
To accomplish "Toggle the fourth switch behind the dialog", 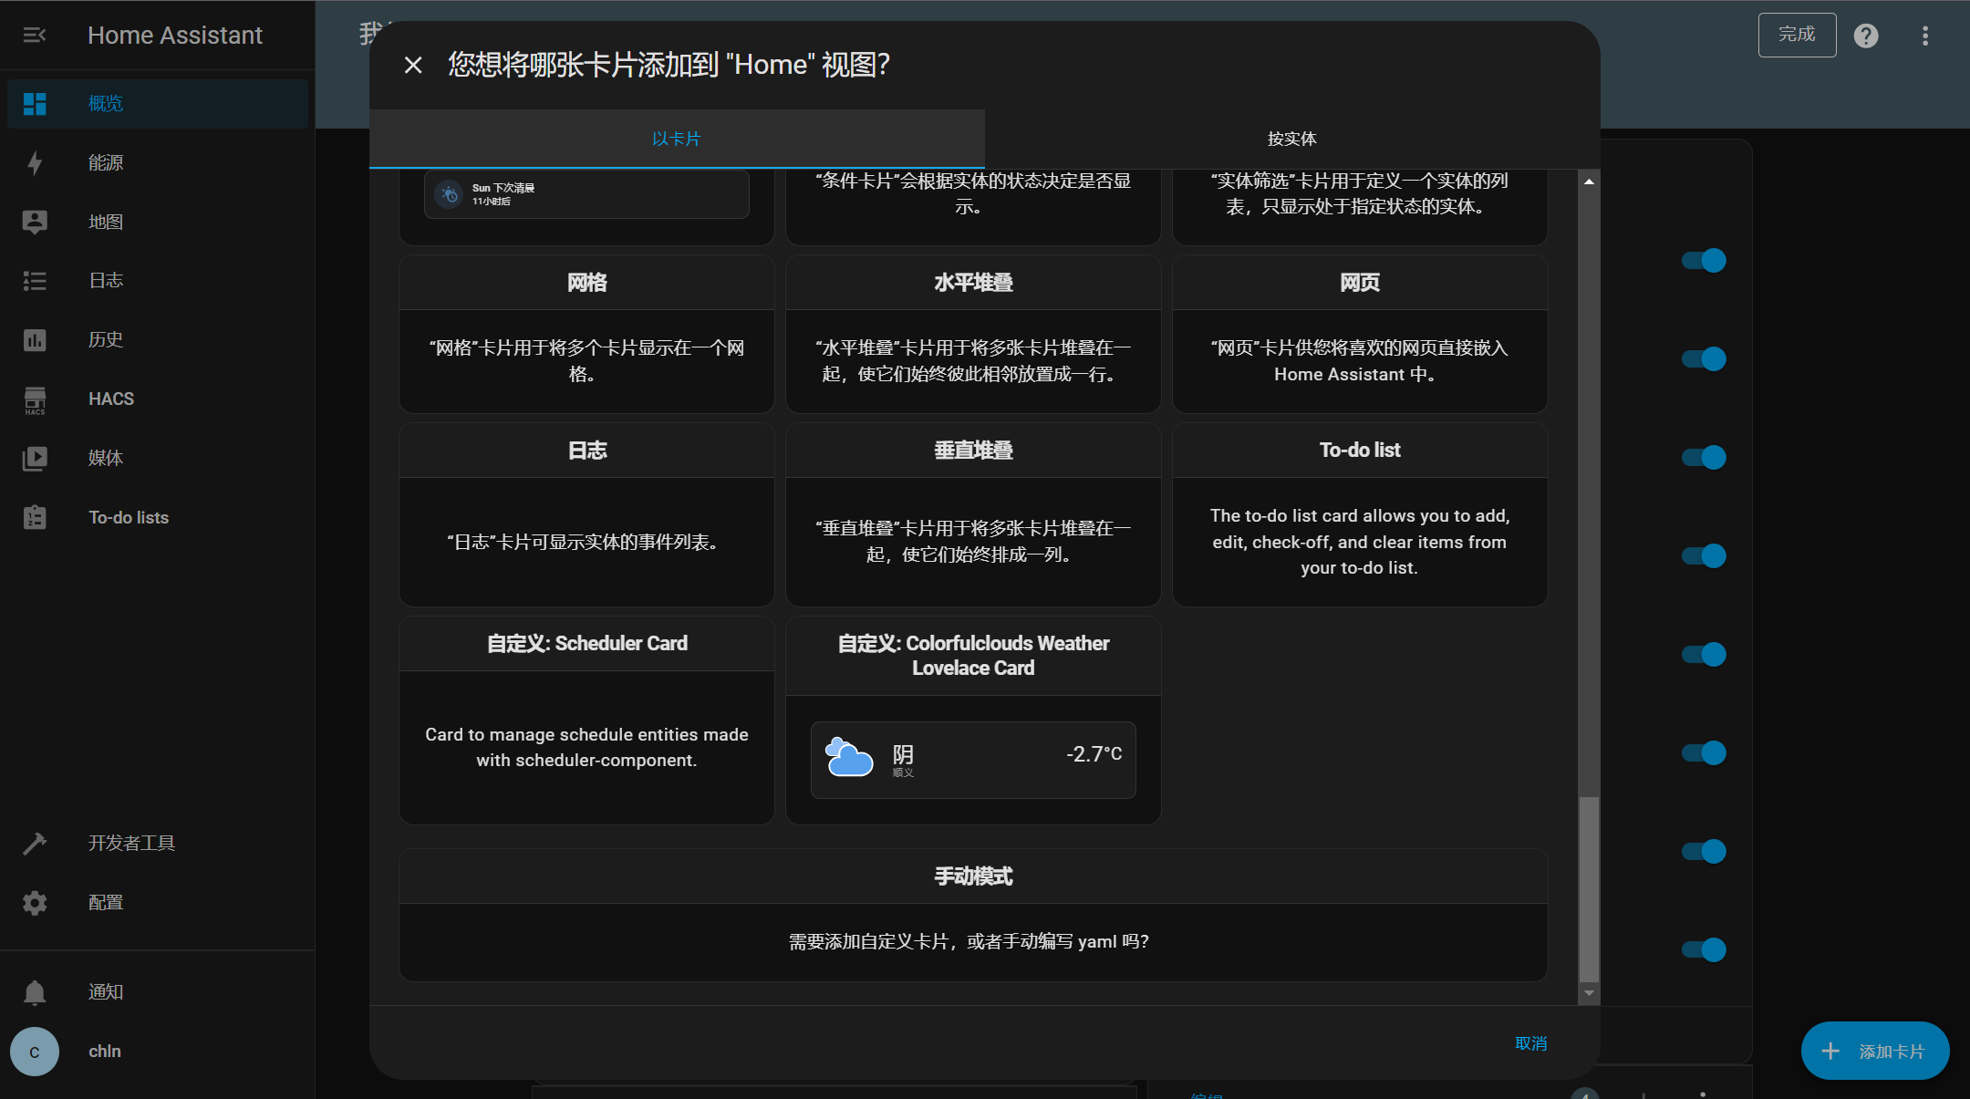I will click(1704, 556).
